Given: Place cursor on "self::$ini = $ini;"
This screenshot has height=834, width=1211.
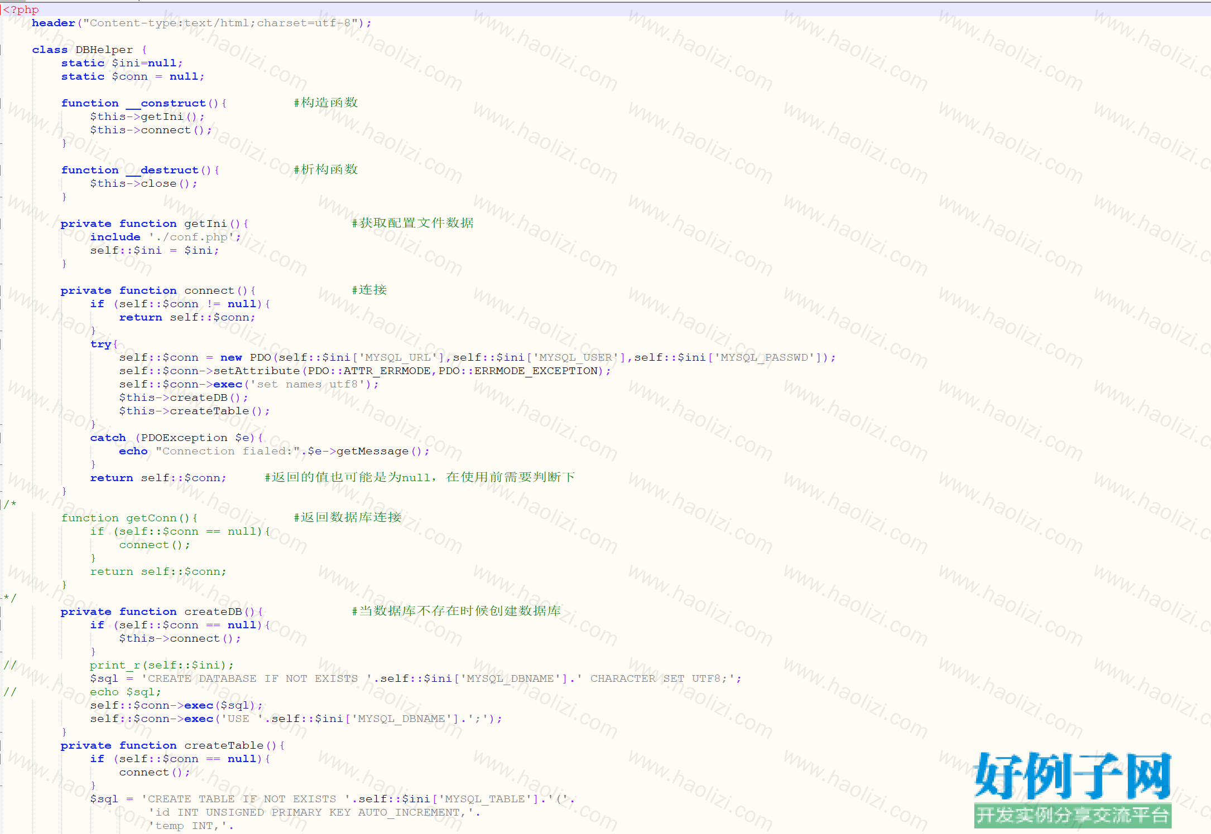Looking at the screenshot, I should [x=155, y=250].
